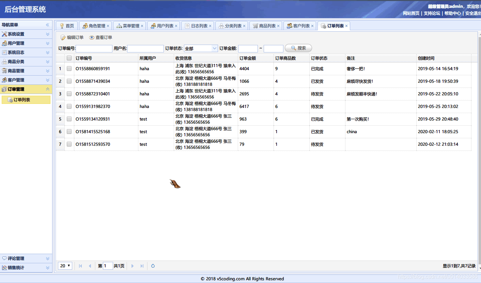
Task: Click the 商品管理 cart icon in sidebar
Action: click(x=4, y=71)
